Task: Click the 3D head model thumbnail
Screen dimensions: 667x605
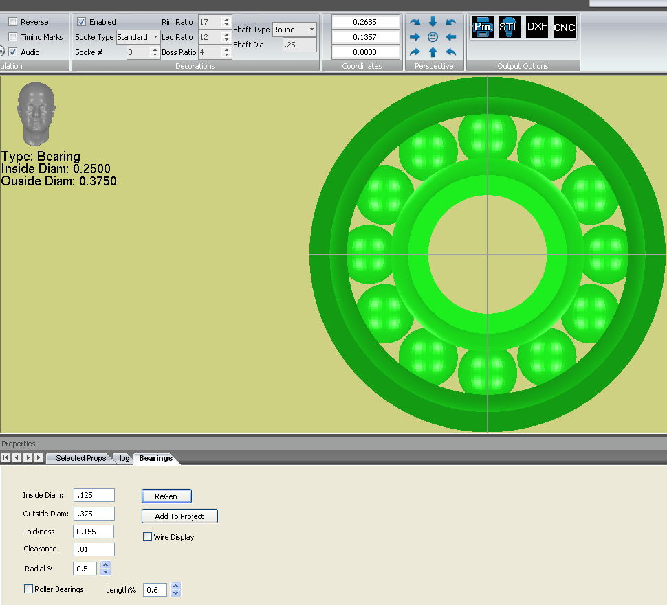Action: pos(36,113)
